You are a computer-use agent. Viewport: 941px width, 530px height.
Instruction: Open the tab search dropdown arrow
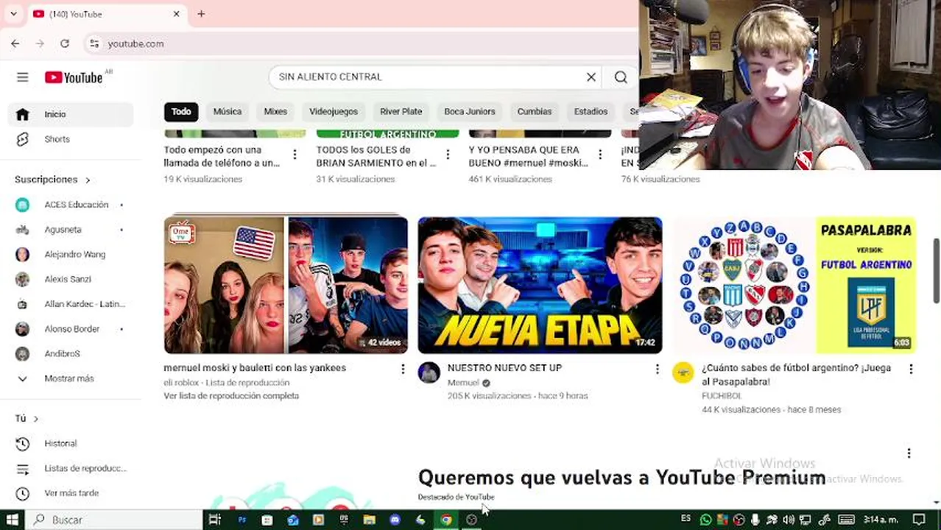[x=13, y=14]
